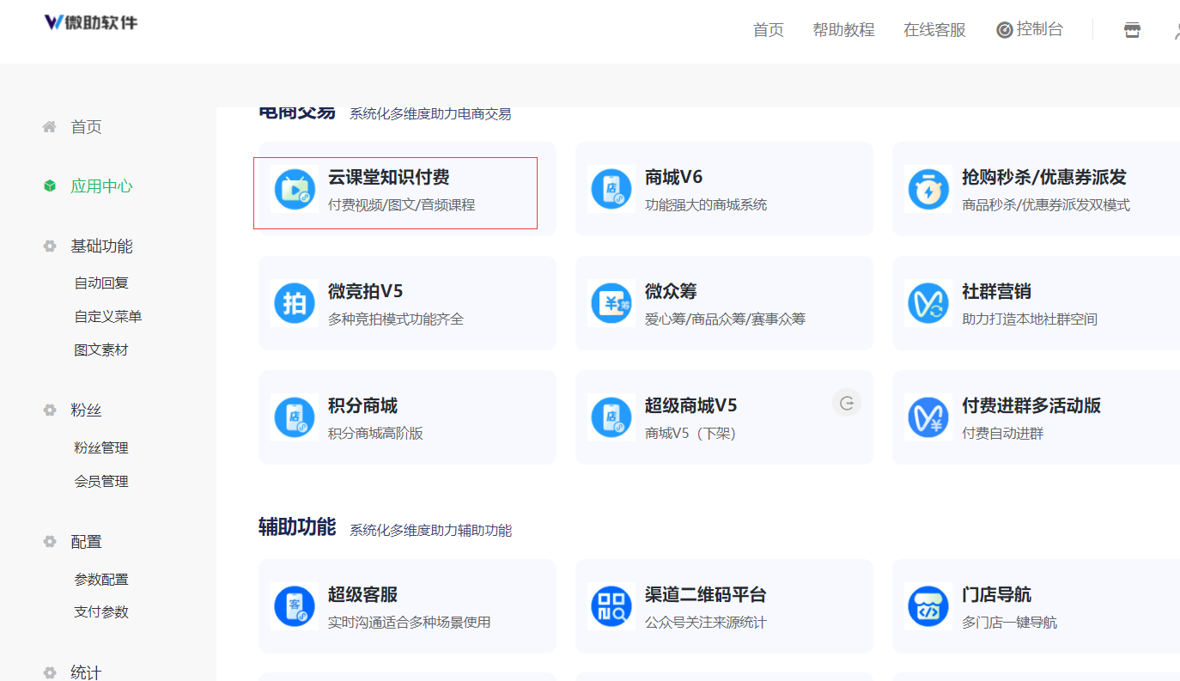1180x681 pixels.
Task: Click the 付费进群多活动版 icon
Action: tap(928, 417)
